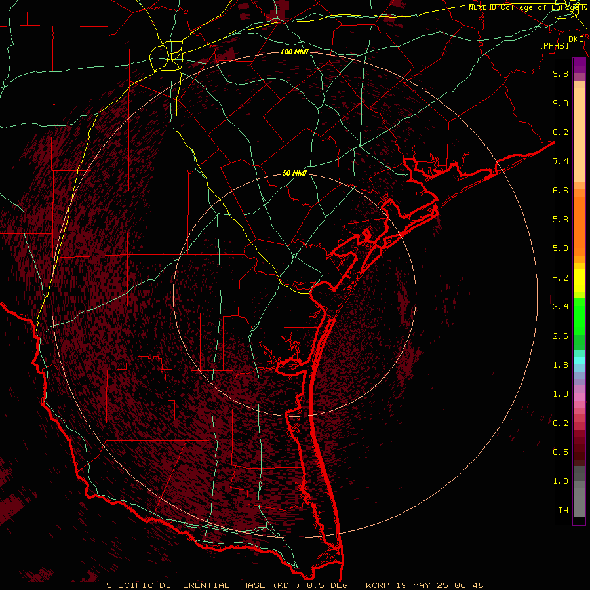This screenshot has height=590, width=590.
Task: Click the 2.6 legend value
Action: (560, 336)
